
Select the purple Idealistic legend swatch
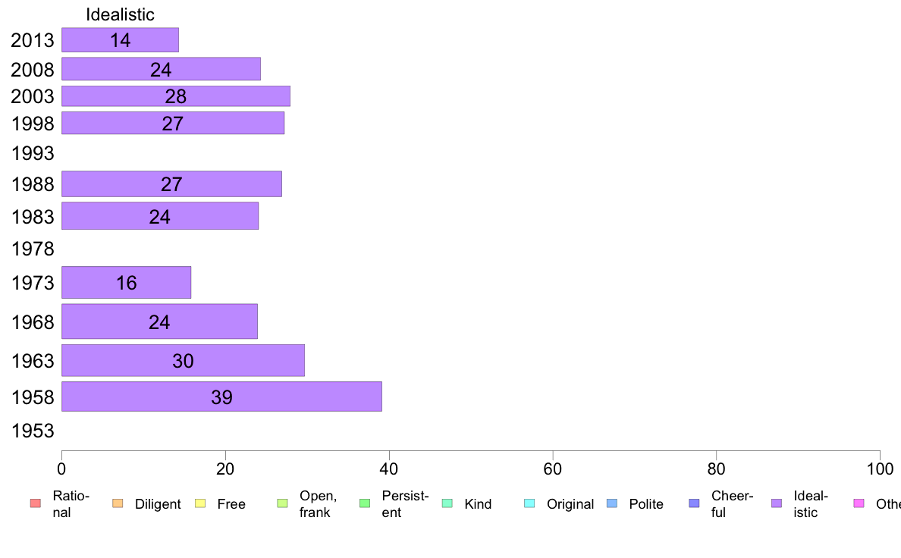777,503
